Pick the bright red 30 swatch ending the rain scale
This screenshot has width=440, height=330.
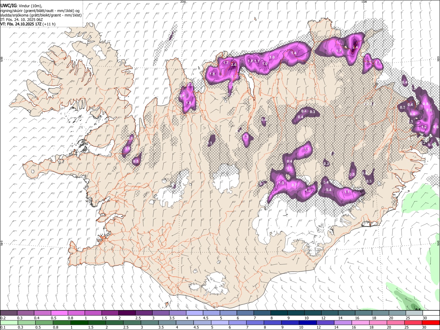431,323
